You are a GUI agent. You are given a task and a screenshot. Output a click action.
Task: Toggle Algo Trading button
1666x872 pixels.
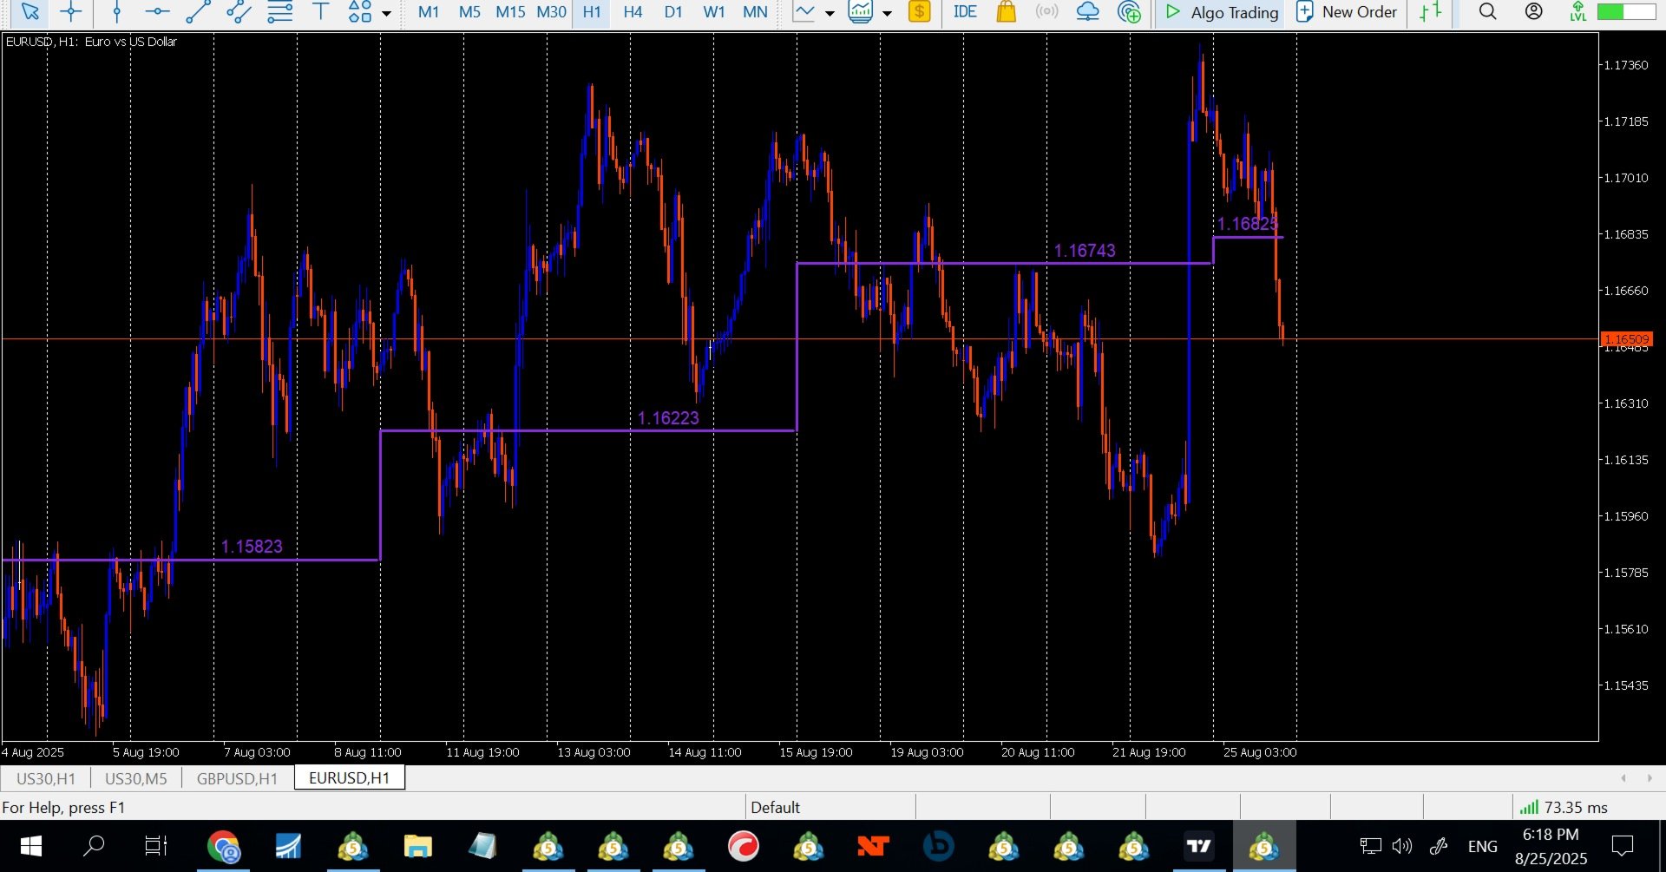1222,12
